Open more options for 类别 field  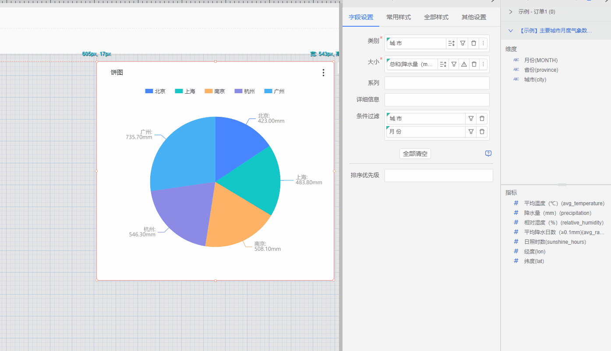(483, 43)
